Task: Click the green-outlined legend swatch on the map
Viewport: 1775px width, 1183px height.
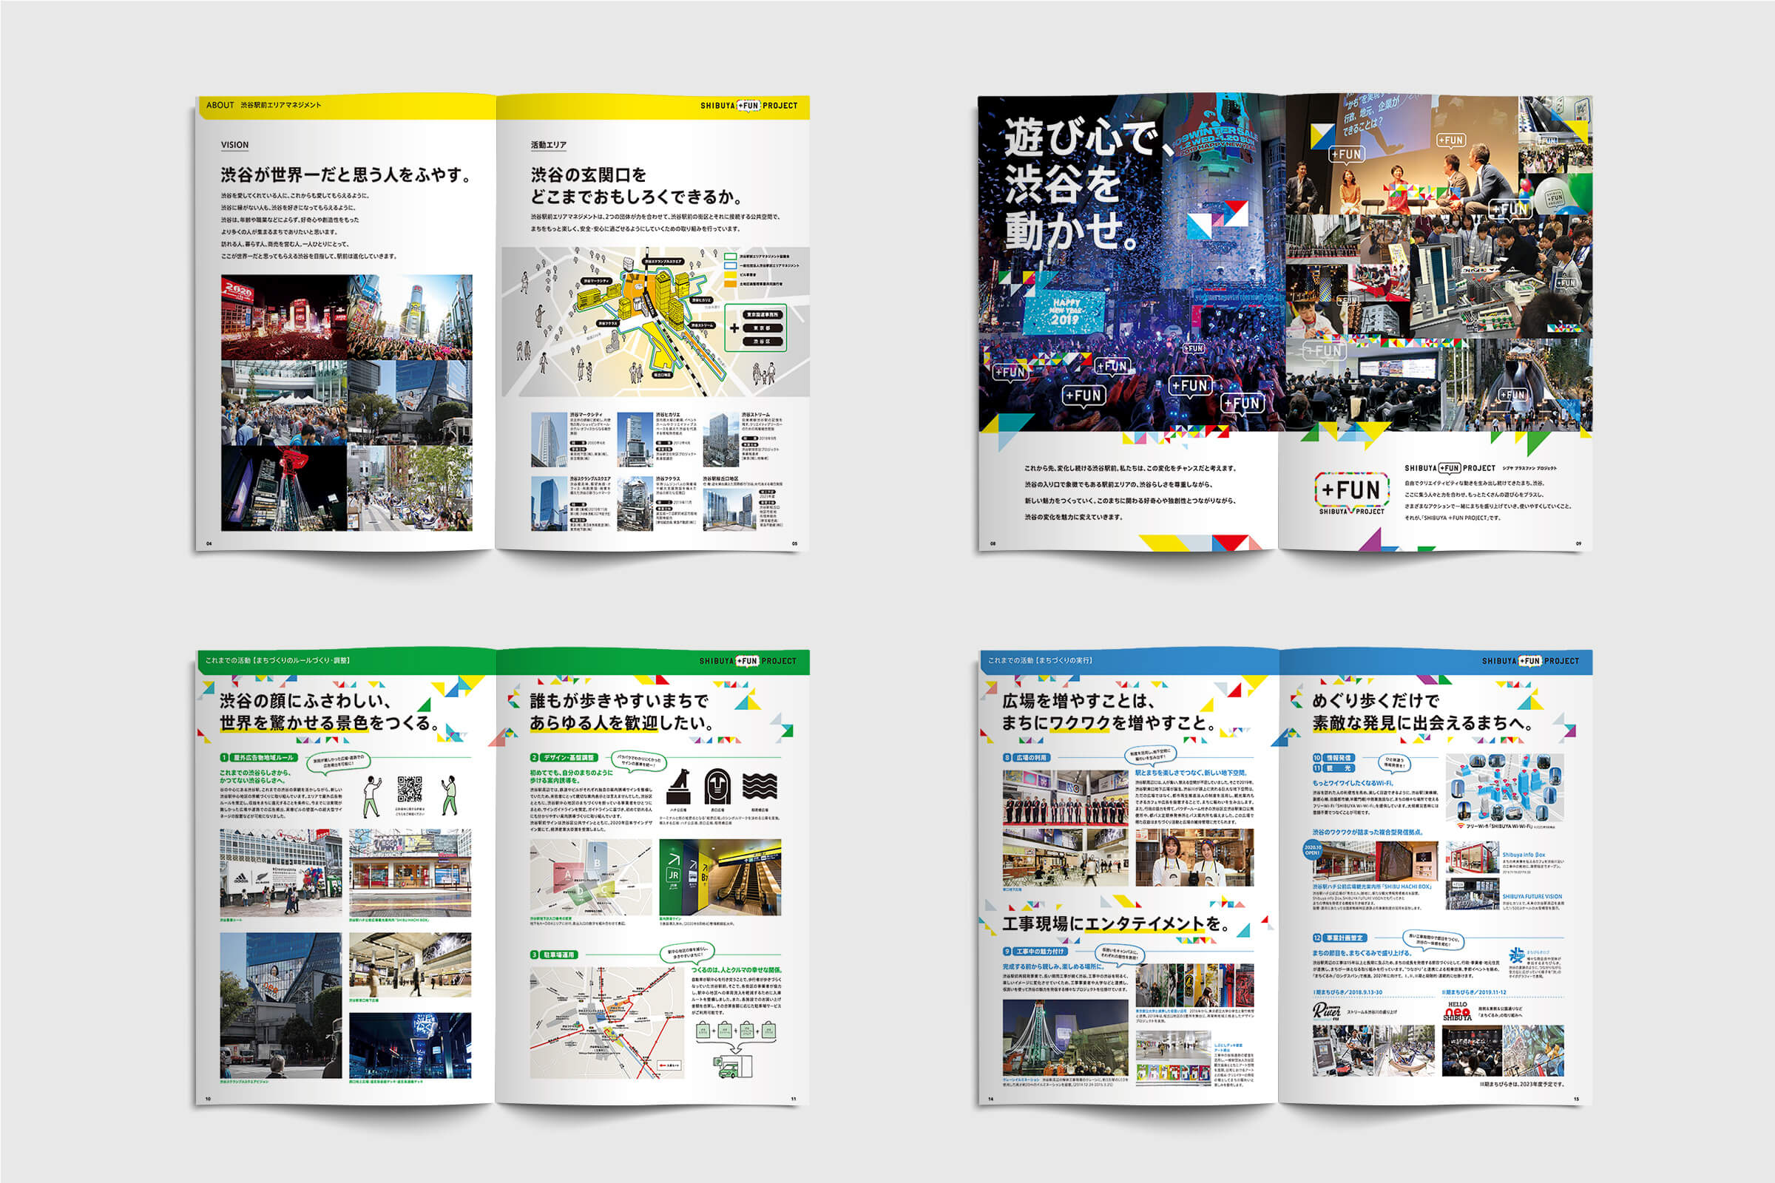Action: point(730,257)
